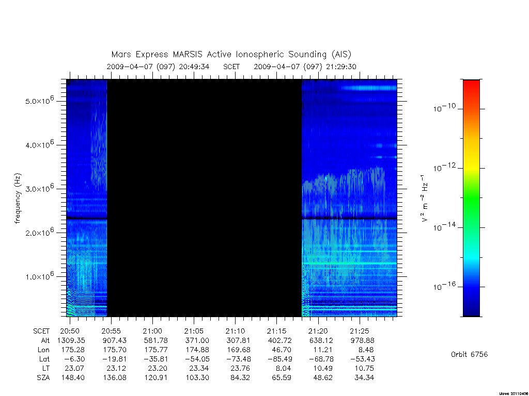Click the 5.0×10^6 frequency axis label
Image resolution: width=529 pixels, height=396 pixels.
click(x=40, y=101)
